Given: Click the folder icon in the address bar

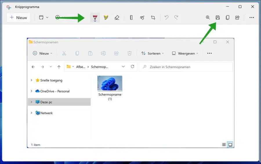Looking at the screenshot, I should click(68, 67).
